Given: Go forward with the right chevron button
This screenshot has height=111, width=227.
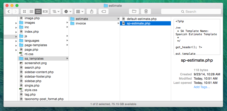Looking at the screenshot, I should click(15, 11).
